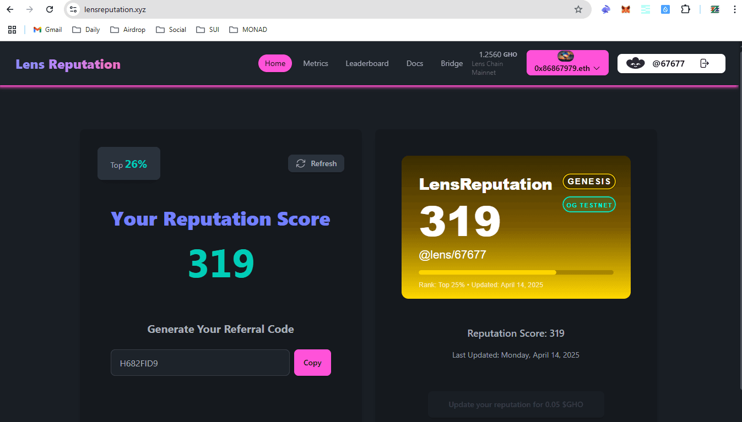
Task: Bookmark this page with the star icon
Action: [578, 9]
